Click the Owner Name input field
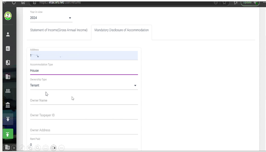 tap(84, 101)
